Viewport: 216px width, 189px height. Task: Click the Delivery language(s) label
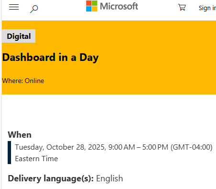51,178
